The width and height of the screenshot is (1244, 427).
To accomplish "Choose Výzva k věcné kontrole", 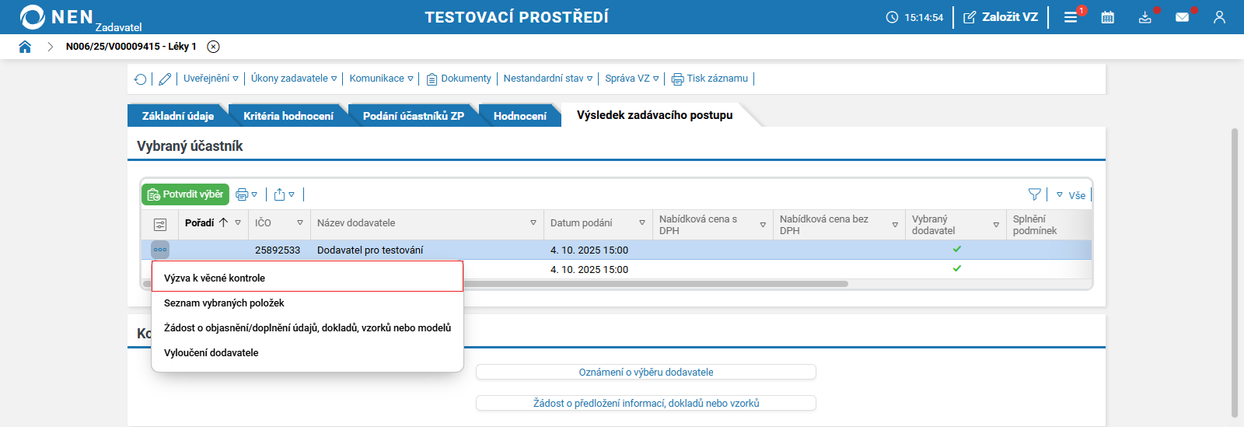I will pyautogui.click(x=307, y=278).
